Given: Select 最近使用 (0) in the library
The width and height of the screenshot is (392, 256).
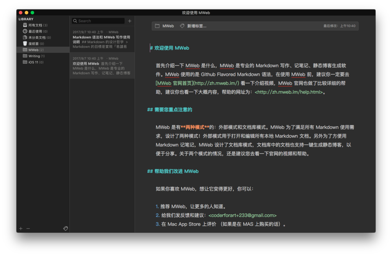Looking at the screenshot, I should coord(43,31).
